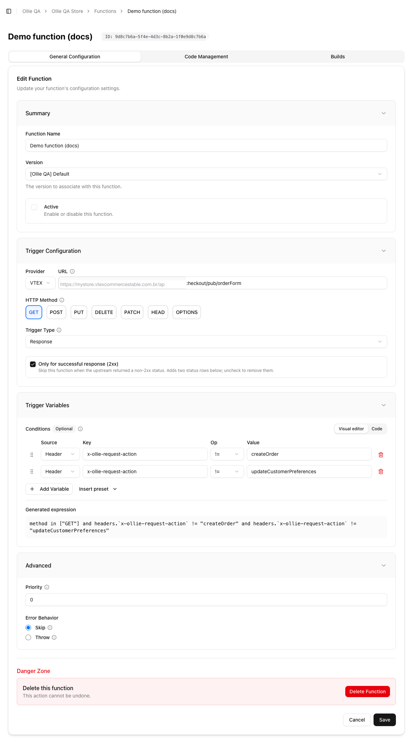Select the GET HTTP method
The width and height of the screenshot is (413, 746).
click(x=34, y=312)
